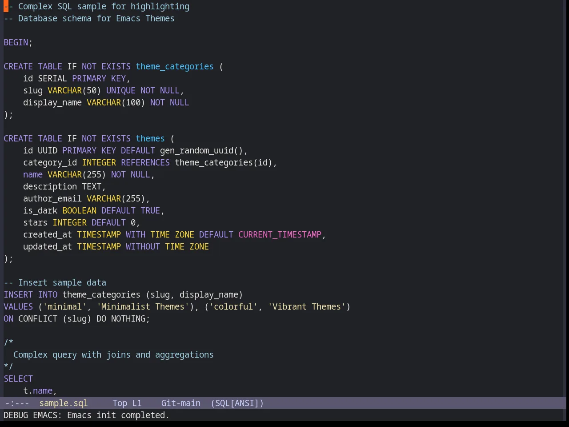Click 'REFERENCES' on the category_id line

click(x=145, y=162)
